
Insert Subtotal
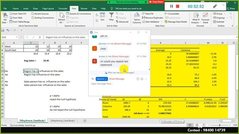tap(218, 22)
